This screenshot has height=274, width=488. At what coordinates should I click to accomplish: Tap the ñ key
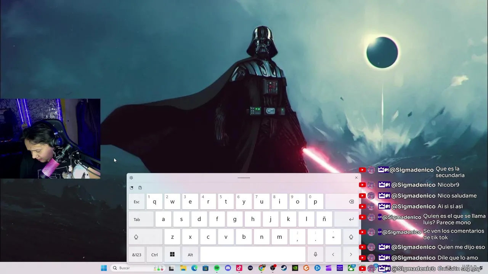click(x=324, y=219)
